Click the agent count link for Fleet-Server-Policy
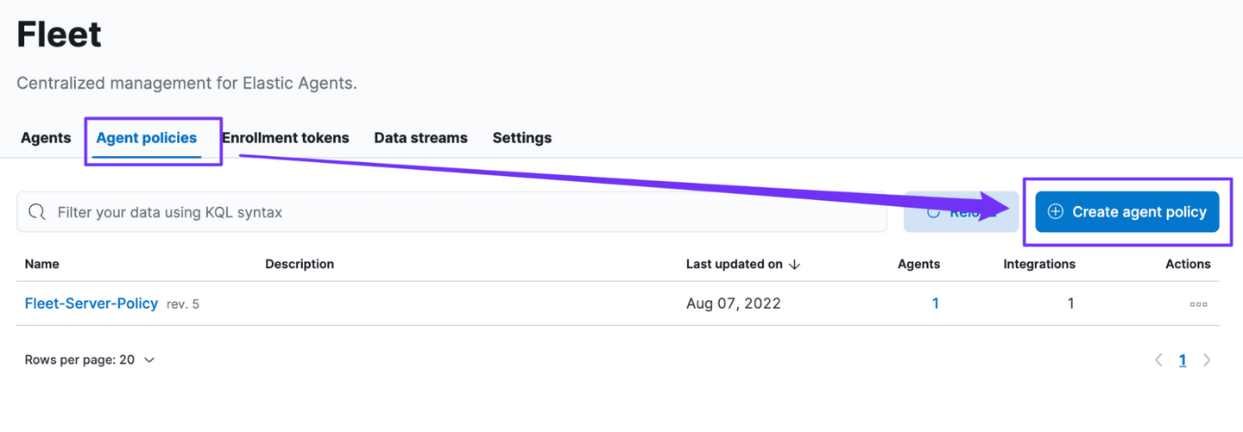The image size is (1243, 432). (x=935, y=304)
